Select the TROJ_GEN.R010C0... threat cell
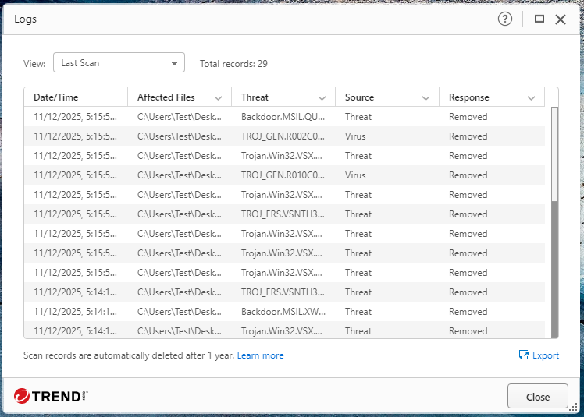584x417 pixels. click(x=283, y=175)
